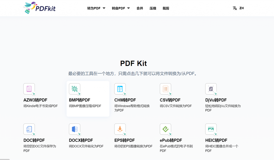Screen dimensions: 274x160
Task: Click the BMP转PDF title link
Action: [79, 100]
